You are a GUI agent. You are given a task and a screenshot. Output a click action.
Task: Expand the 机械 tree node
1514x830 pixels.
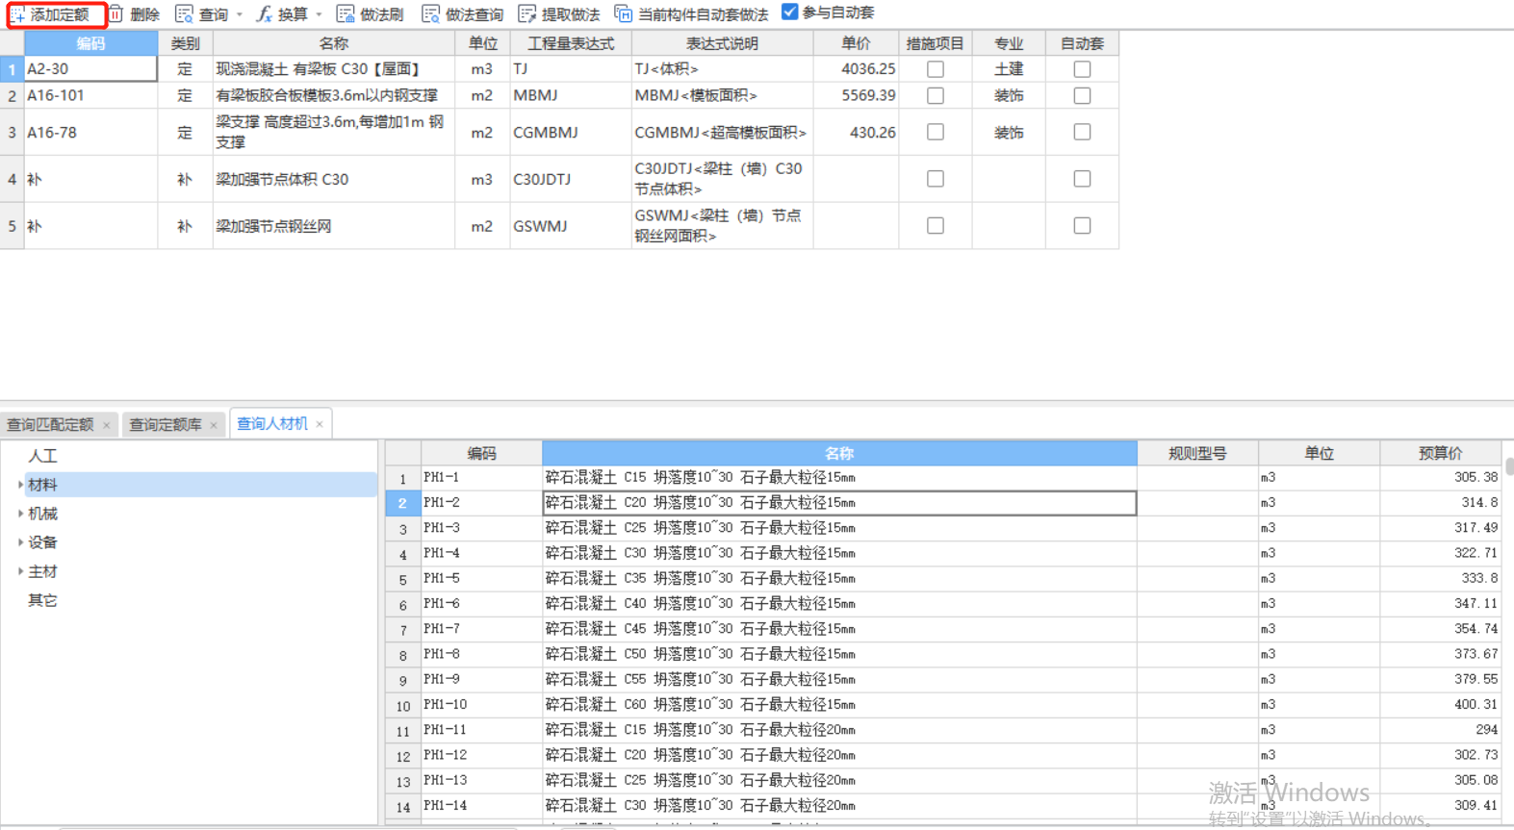20,514
